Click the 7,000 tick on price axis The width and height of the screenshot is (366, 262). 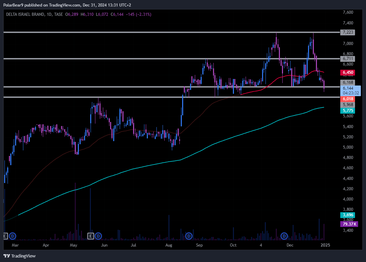pos(348,44)
